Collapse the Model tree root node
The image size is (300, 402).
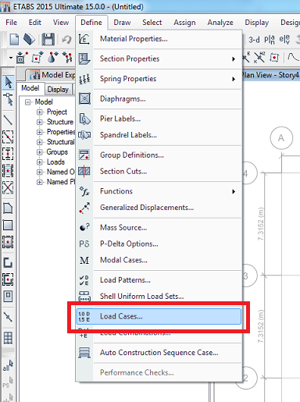pos(27,102)
